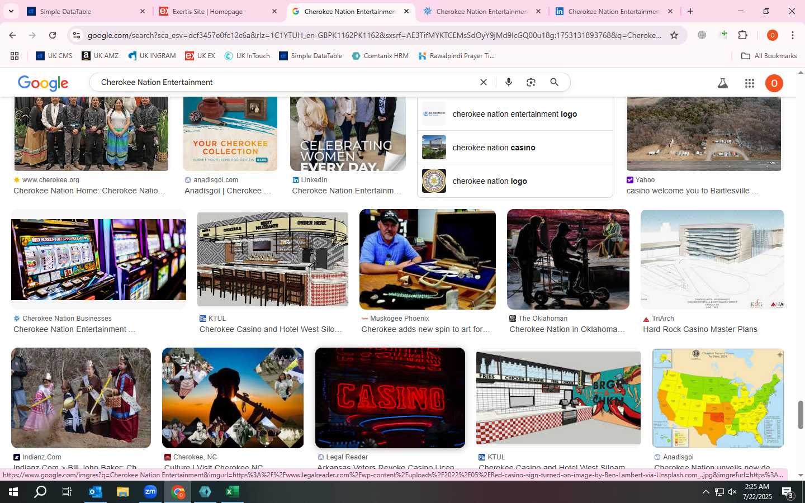Open the notification center icon
The height and width of the screenshot is (503, 805).
(788, 492)
